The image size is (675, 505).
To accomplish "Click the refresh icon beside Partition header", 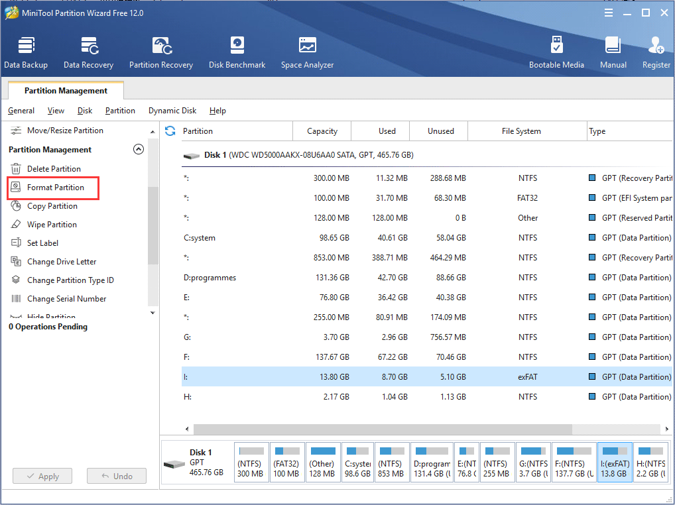I will [170, 131].
